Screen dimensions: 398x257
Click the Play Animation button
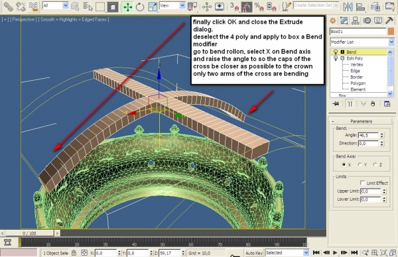pos(335,252)
